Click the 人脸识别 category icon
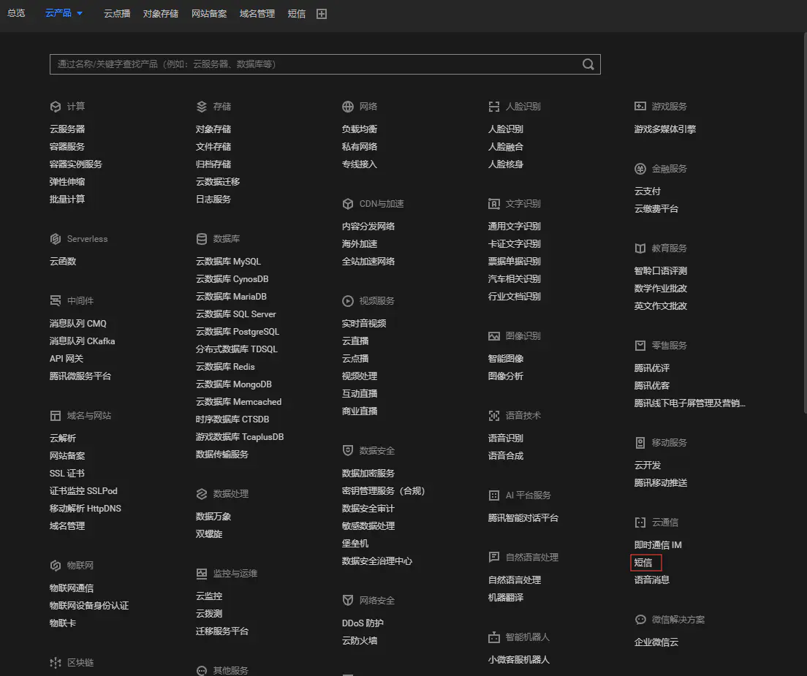807x676 pixels. click(x=494, y=107)
